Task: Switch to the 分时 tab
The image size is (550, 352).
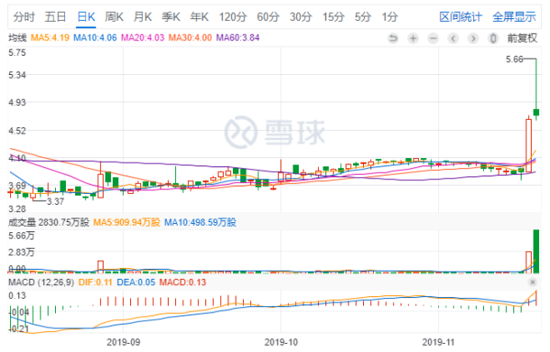Action: click(x=24, y=16)
